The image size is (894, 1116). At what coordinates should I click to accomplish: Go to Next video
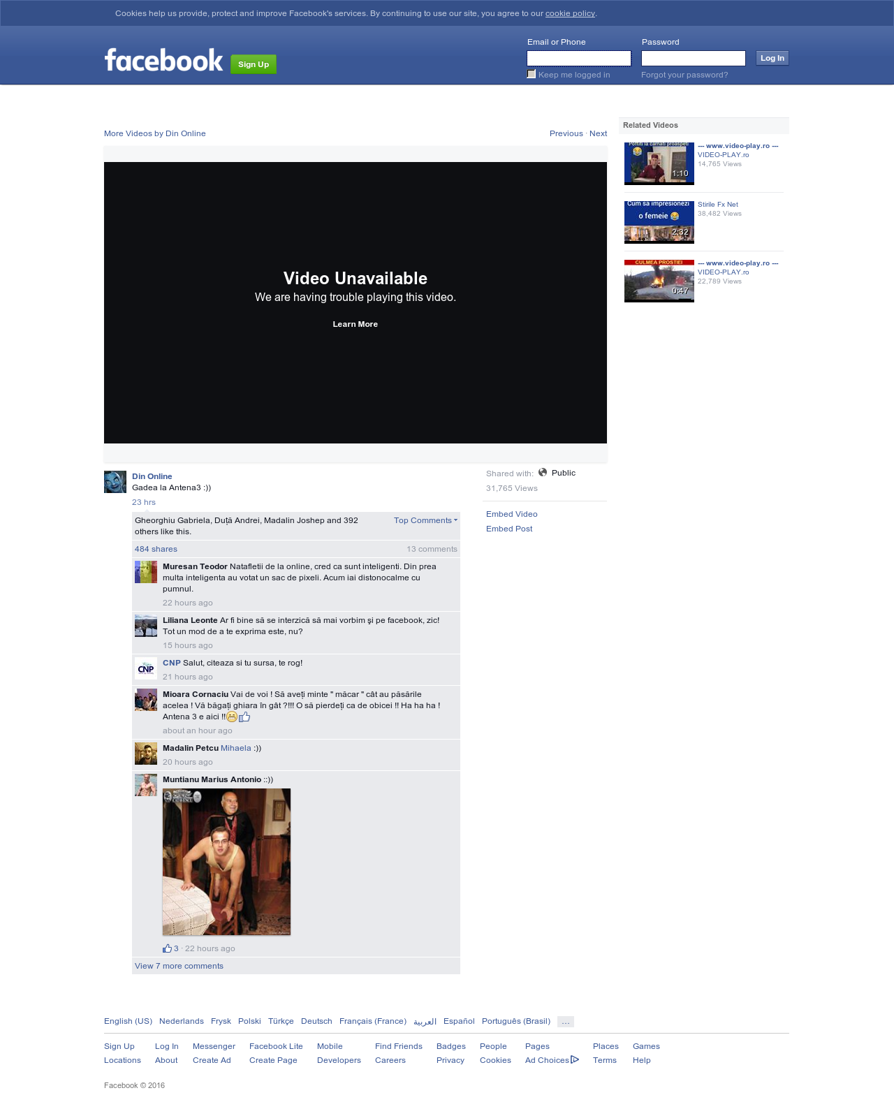(x=598, y=133)
